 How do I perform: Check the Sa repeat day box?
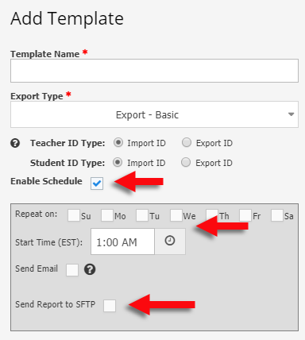[x=277, y=215]
